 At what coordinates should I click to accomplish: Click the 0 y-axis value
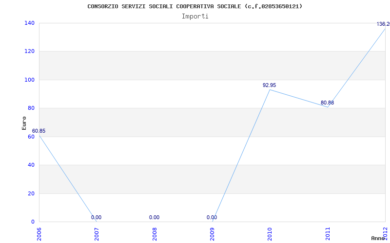pos(33,222)
